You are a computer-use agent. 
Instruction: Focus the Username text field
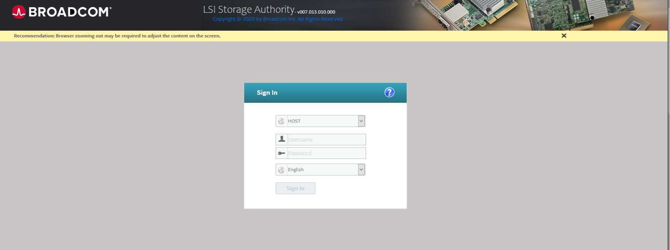click(326, 140)
